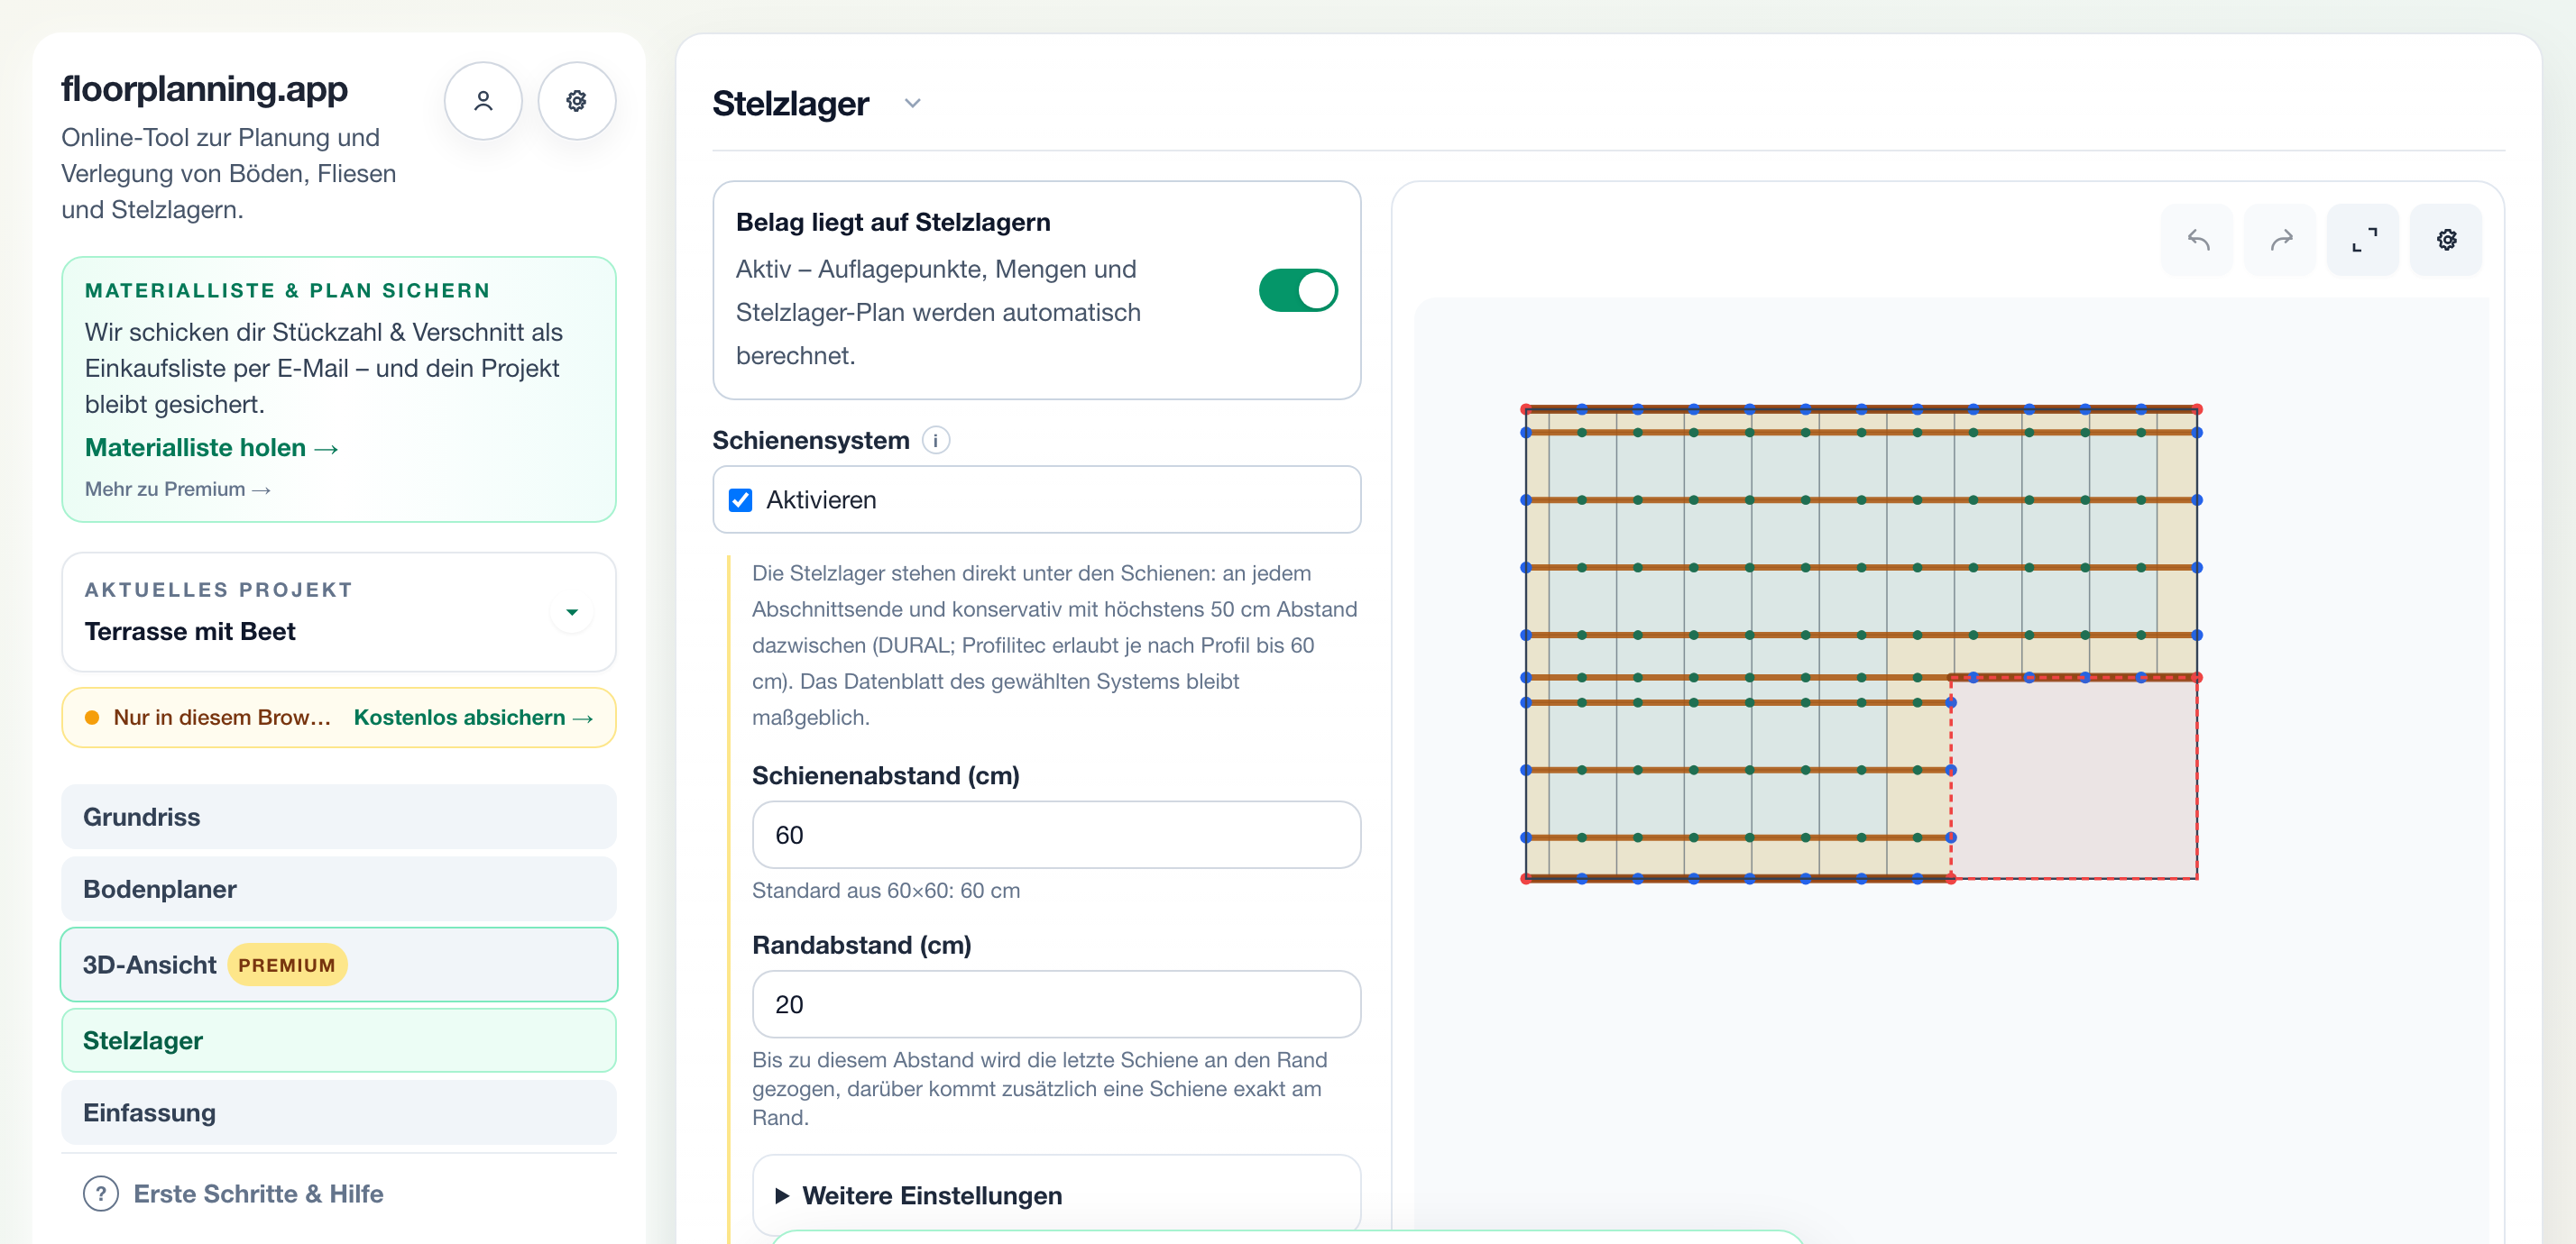Open the Einfassung section
The image size is (2576, 1244).
(339, 1113)
